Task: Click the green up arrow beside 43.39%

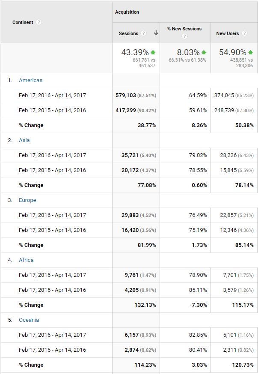Action: pos(153,52)
